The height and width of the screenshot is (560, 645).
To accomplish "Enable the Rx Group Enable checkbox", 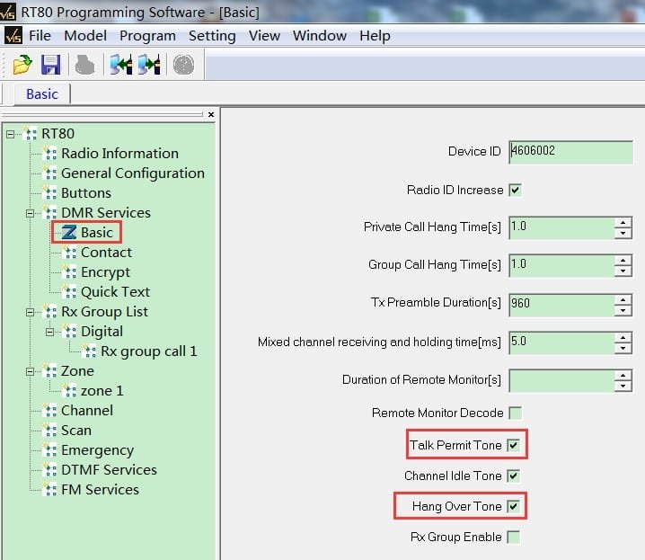I will (513, 537).
